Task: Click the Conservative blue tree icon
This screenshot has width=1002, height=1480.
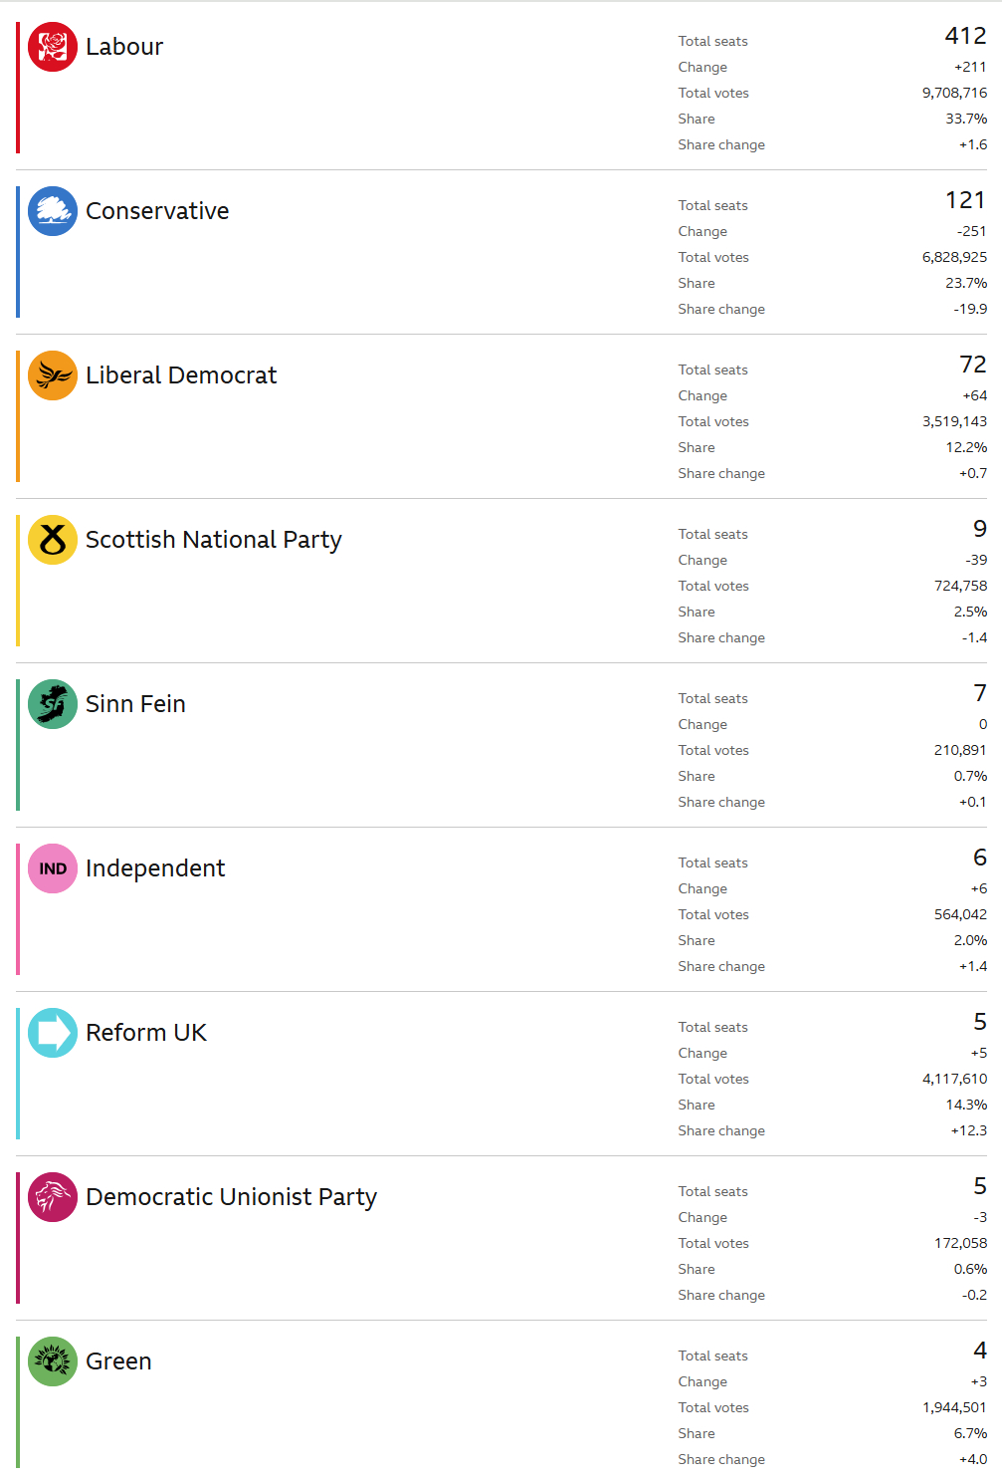Action: pos(53,211)
